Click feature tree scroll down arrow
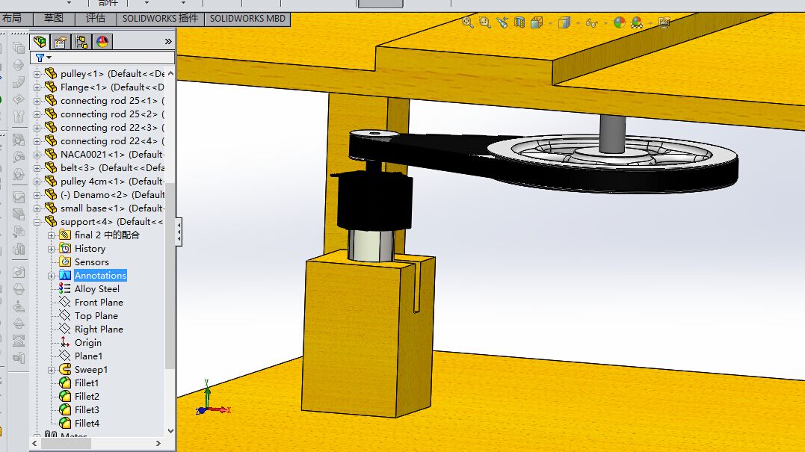 pos(170,431)
